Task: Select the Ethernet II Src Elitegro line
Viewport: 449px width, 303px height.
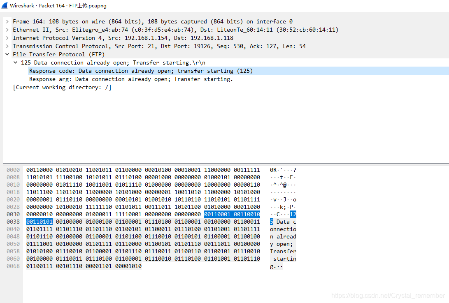Action: point(176,30)
